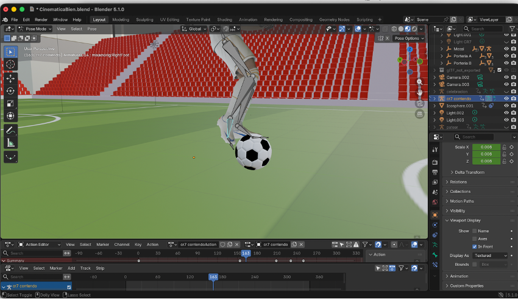The height and width of the screenshot is (299, 518).
Task: Disable the In Front checkbox
Action: click(475, 247)
